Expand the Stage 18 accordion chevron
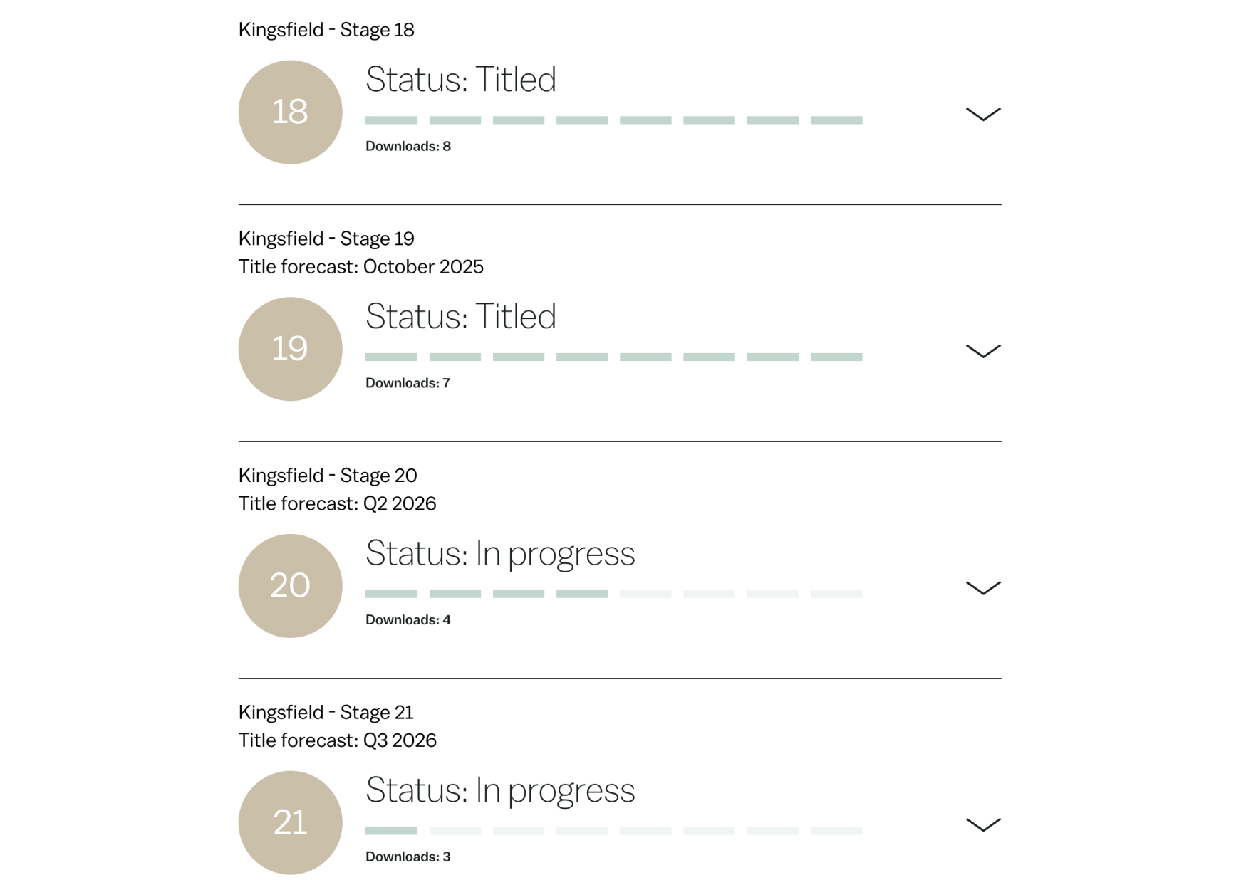Screen dimensions: 1251x880 pyautogui.click(x=982, y=114)
